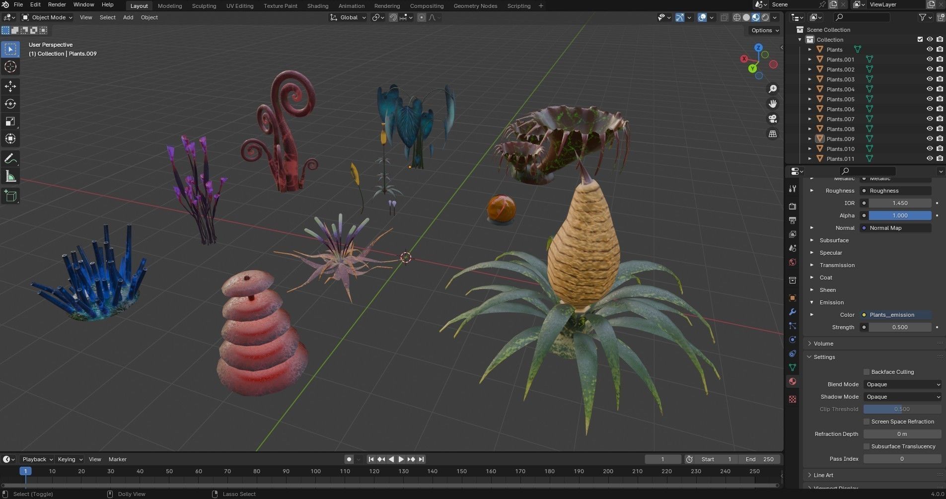Expand the Transmission section
The width and height of the screenshot is (946, 499).
[x=812, y=265]
